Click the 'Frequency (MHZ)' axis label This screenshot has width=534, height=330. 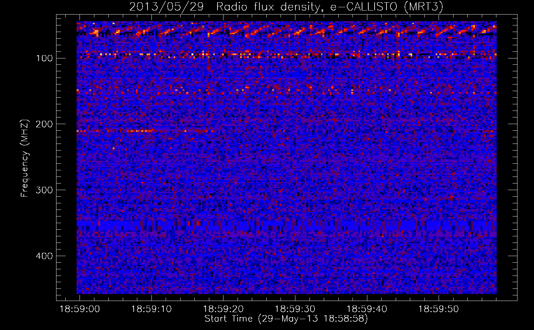24,158
